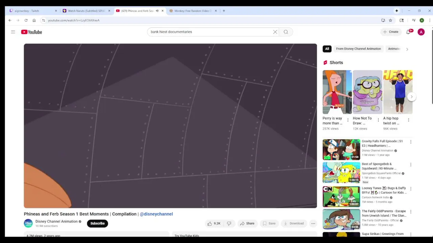The width and height of the screenshot is (433, 243).
Task: Clear the search box with the X
Action: click(275, 32)
